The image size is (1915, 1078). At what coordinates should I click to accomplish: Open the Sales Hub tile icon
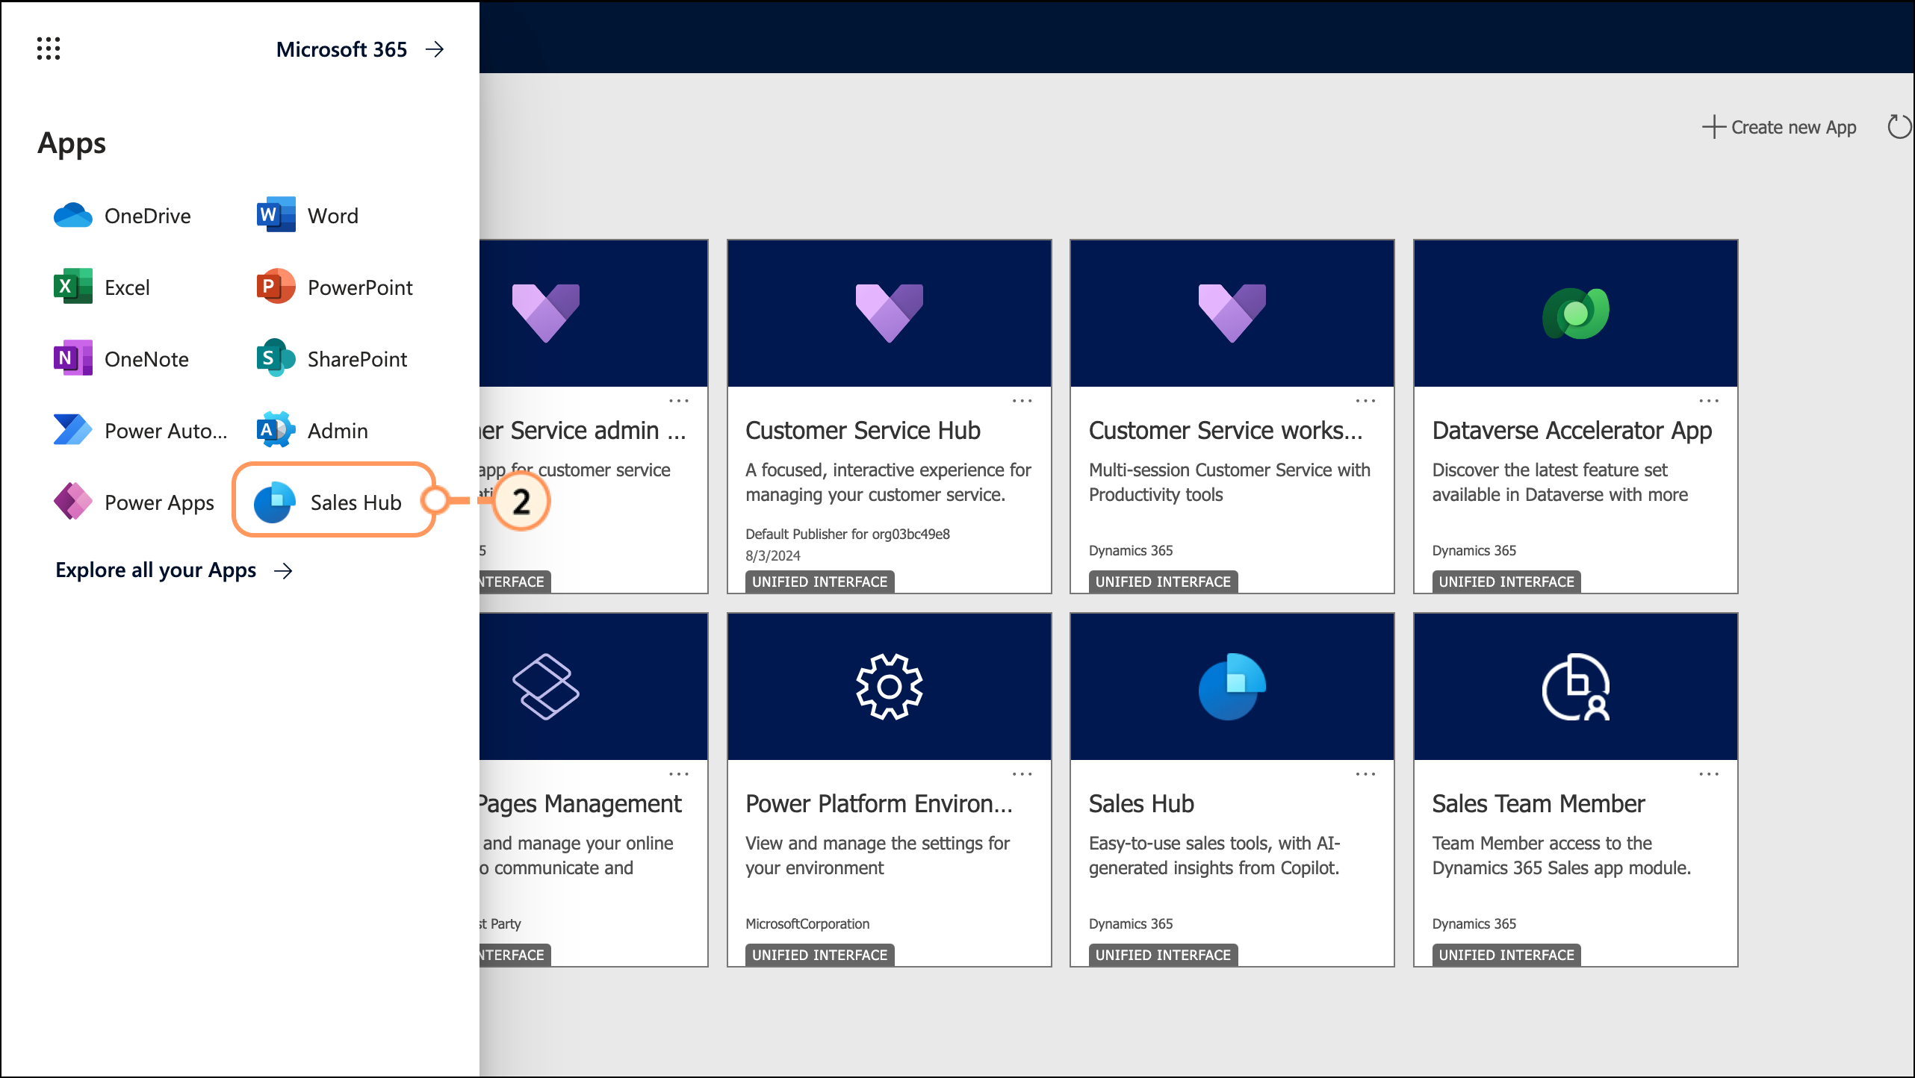[x=1232, y=687]
